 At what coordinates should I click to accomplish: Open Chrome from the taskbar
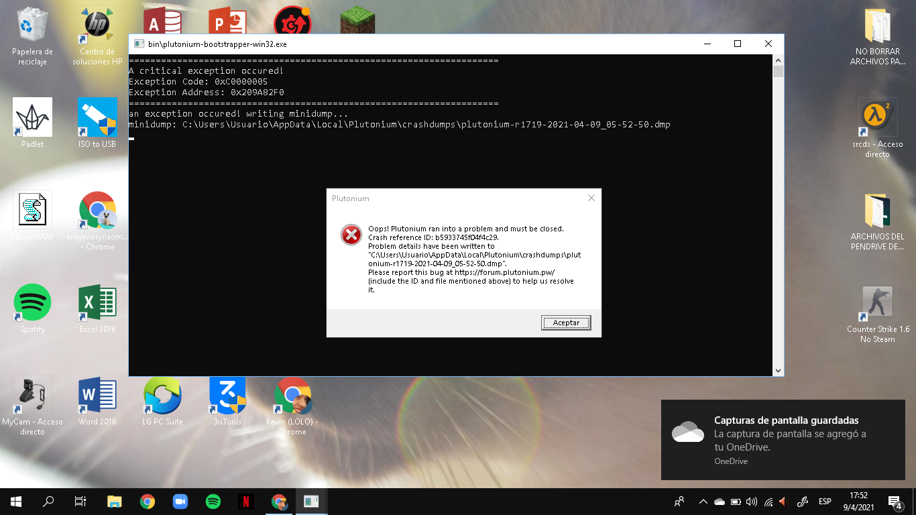[x=148, y=502]
